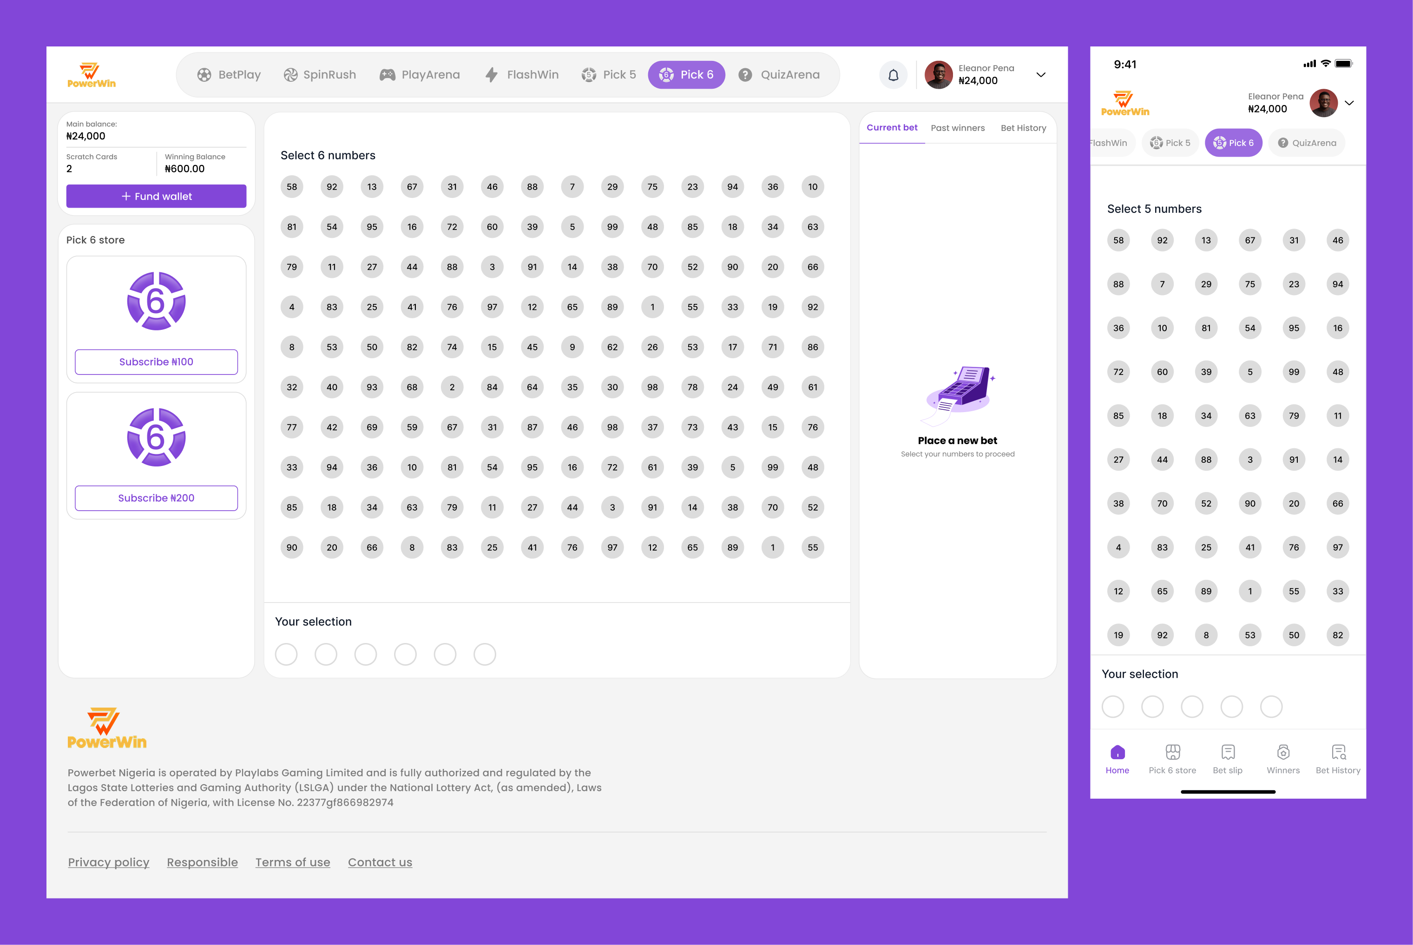Click the Main balance ₦24,000 amount
The image size is (1413, 945).
click(x=85, y=136)
